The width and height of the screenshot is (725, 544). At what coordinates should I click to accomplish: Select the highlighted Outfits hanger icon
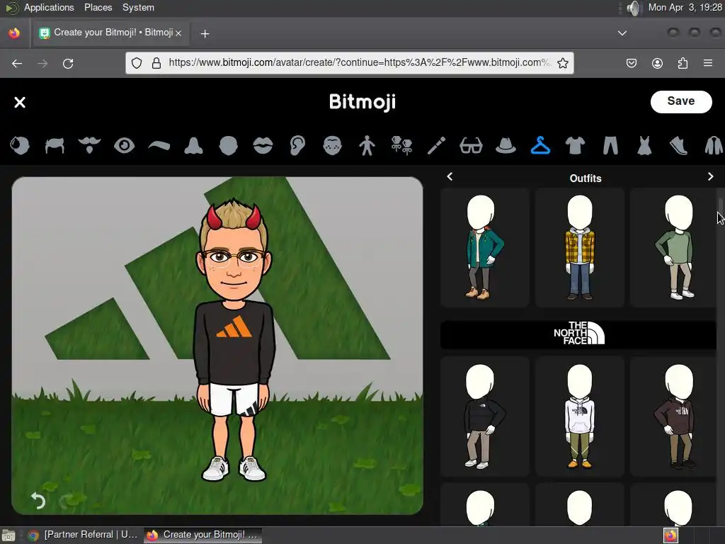(x=540, y=146)
